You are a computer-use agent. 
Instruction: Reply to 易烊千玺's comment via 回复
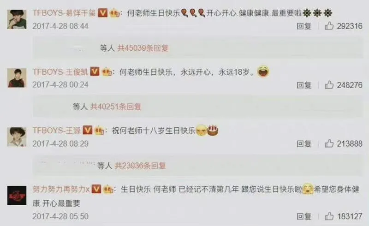point(304,26)
